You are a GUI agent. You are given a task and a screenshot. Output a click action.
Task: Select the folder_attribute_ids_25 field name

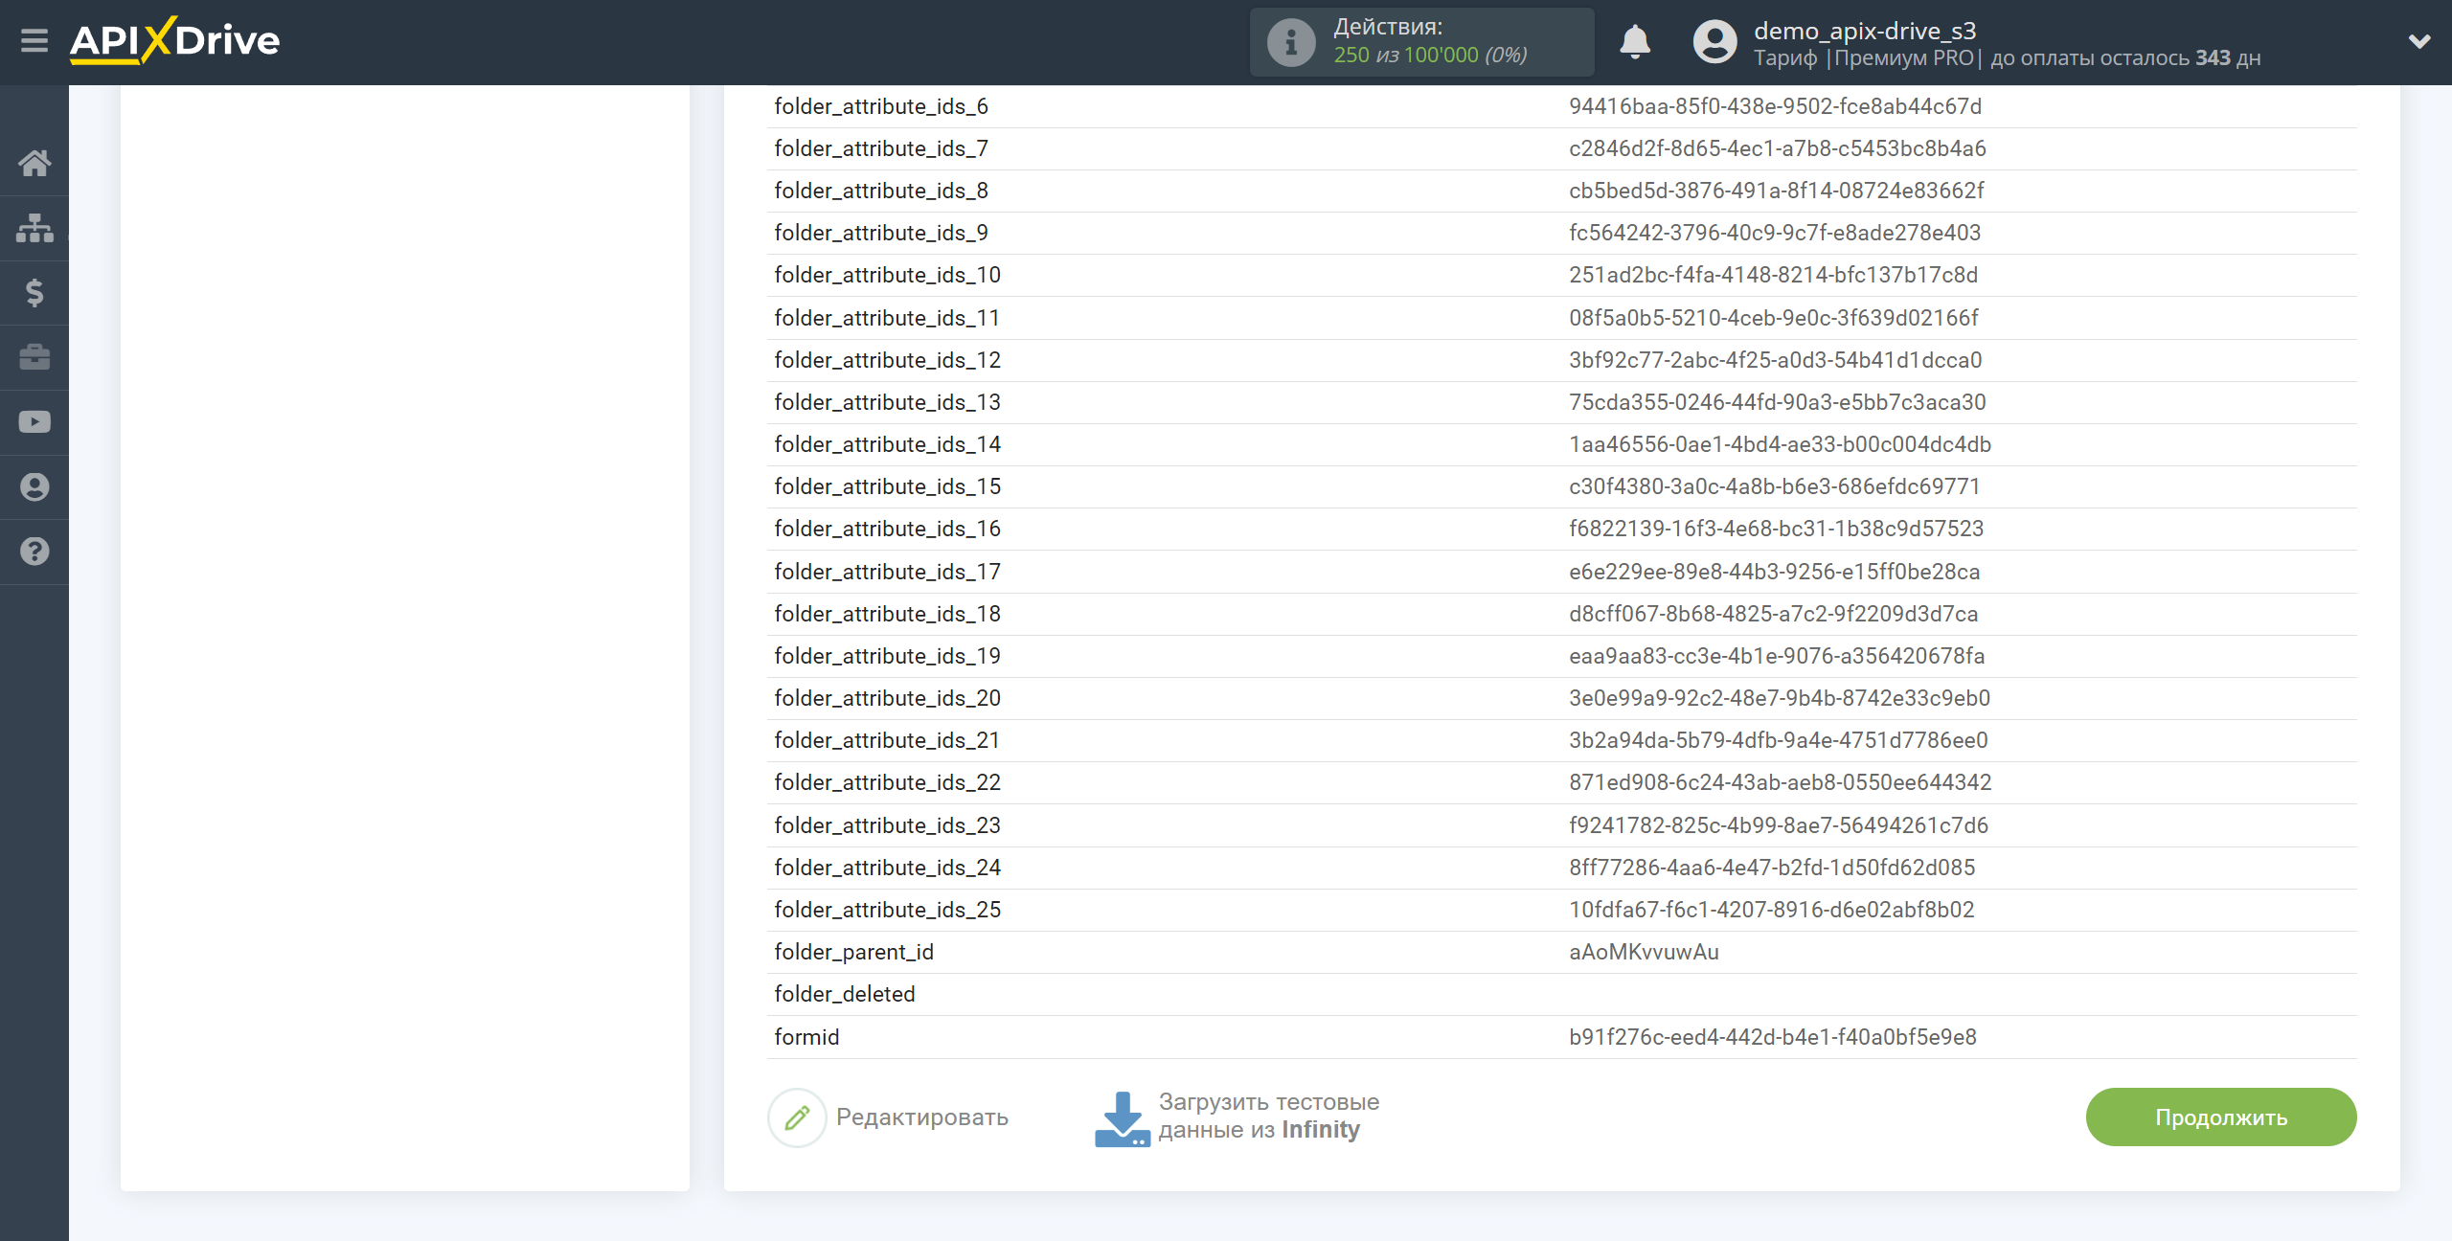(x=887, y=910)
